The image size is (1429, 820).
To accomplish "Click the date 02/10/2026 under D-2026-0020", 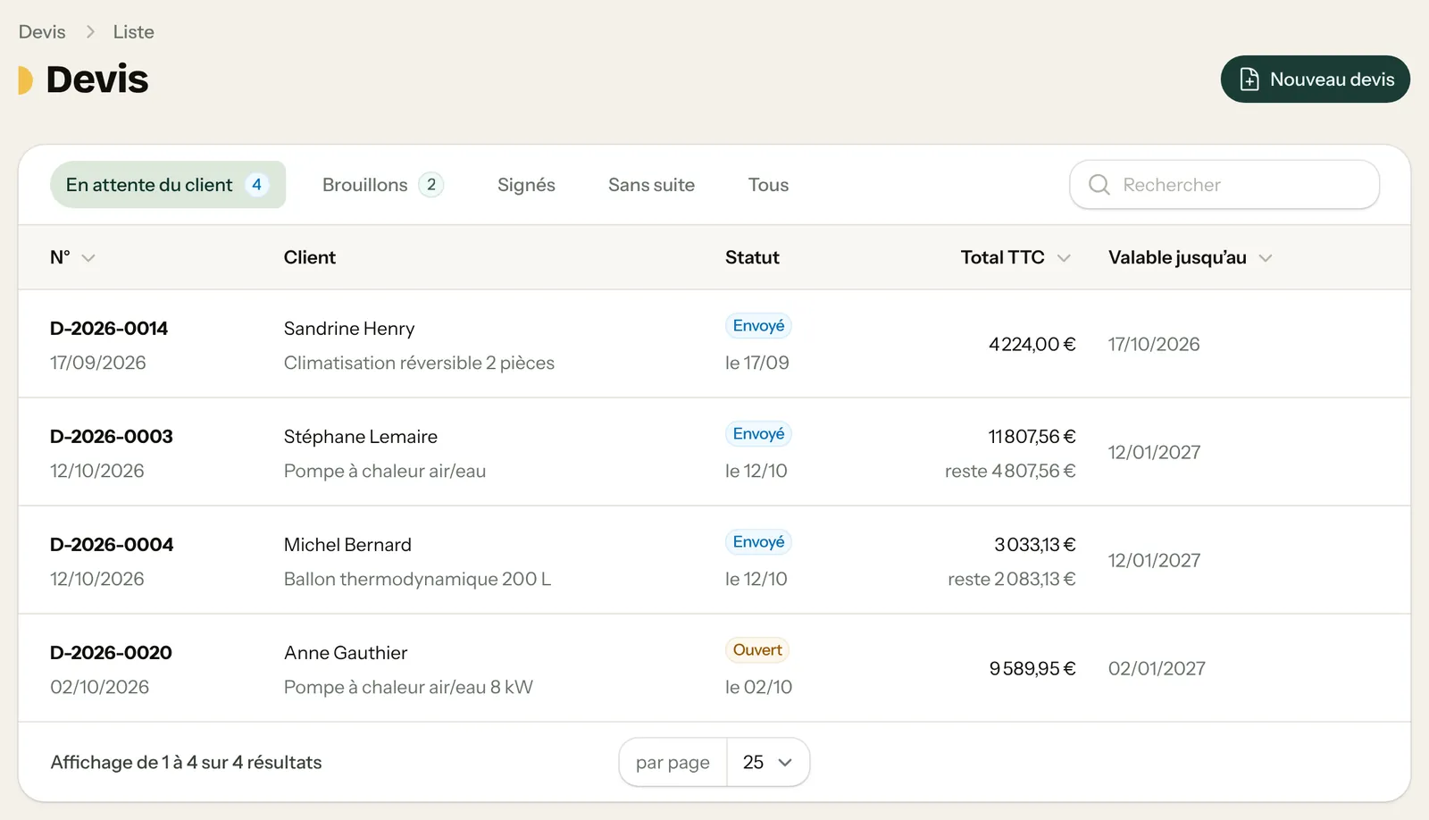I will 99,687.
